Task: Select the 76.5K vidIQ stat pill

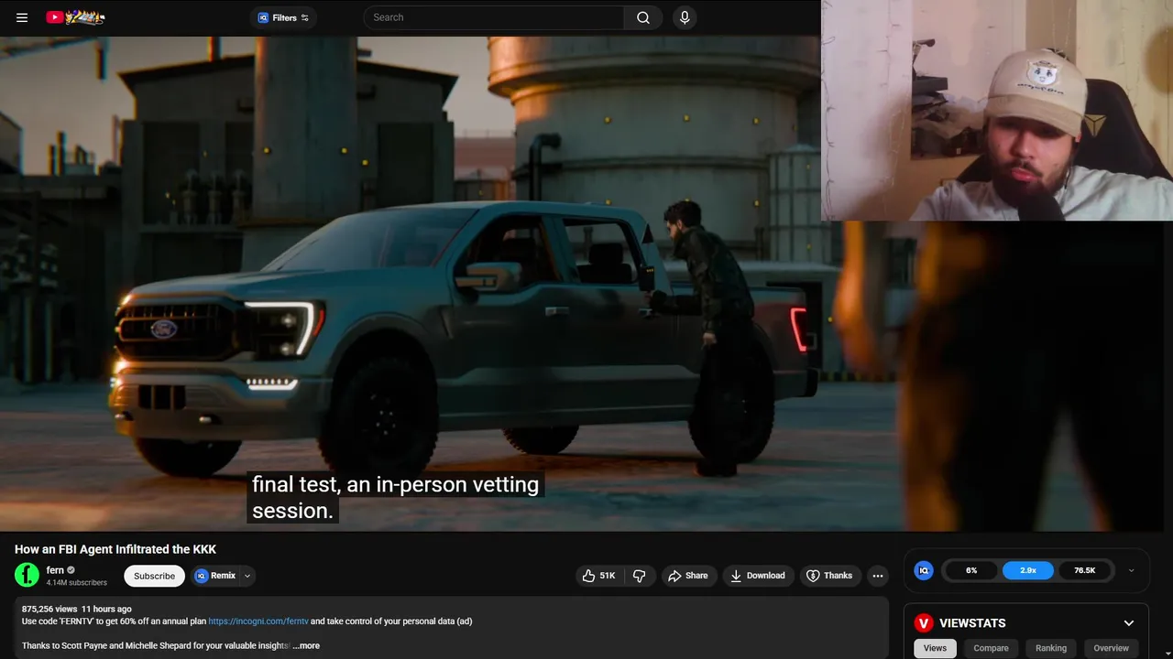Action: [x=1085, y=570]
